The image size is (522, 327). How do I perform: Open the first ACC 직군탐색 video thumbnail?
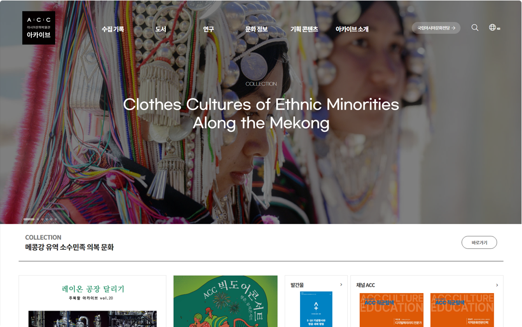[392, 310]
